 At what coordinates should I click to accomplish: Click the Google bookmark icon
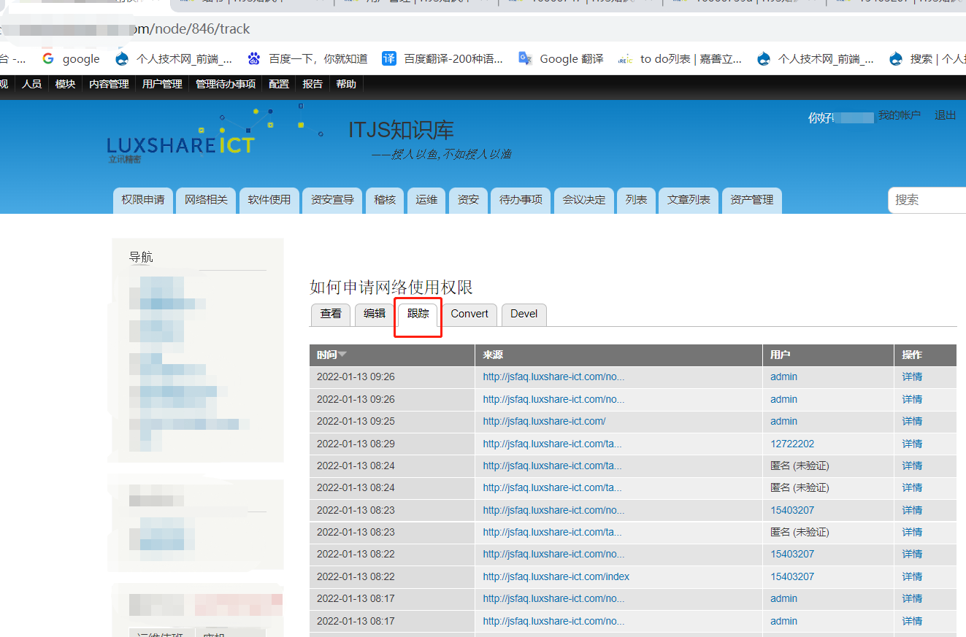click(48, 59)
